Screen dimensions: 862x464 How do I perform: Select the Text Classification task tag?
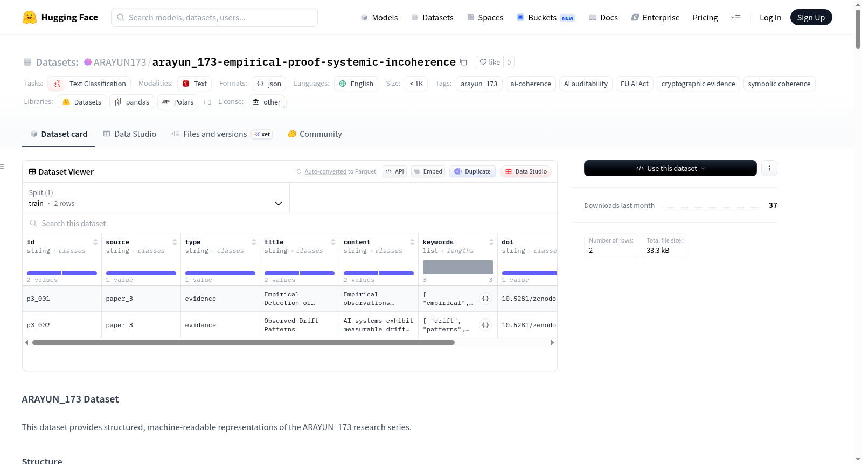(89, 84)
